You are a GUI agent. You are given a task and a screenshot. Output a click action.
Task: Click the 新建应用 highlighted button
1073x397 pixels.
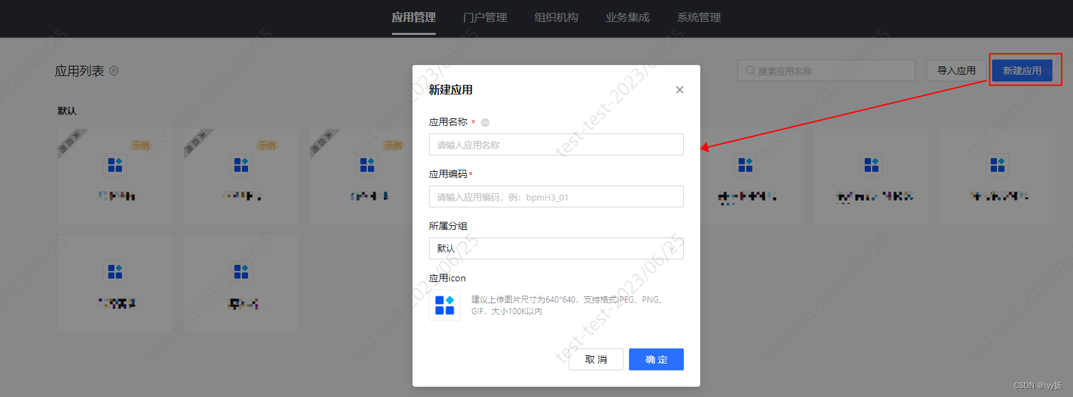[1024, 70]
